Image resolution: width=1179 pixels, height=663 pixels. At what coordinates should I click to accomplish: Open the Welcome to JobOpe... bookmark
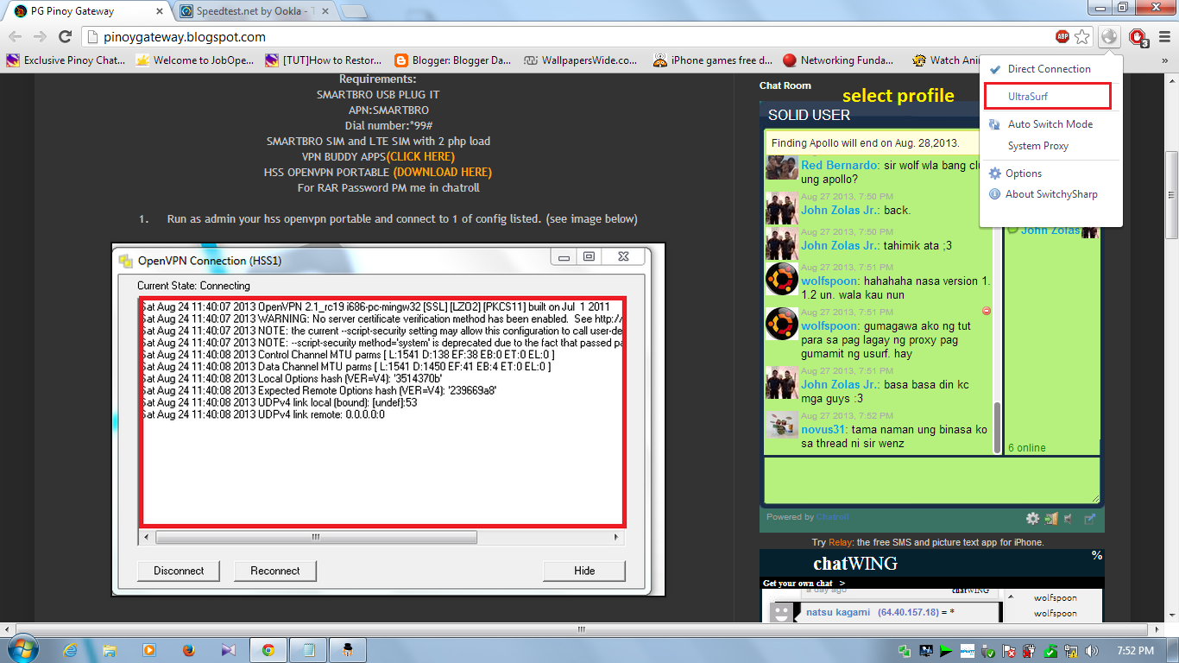point(195,60)
